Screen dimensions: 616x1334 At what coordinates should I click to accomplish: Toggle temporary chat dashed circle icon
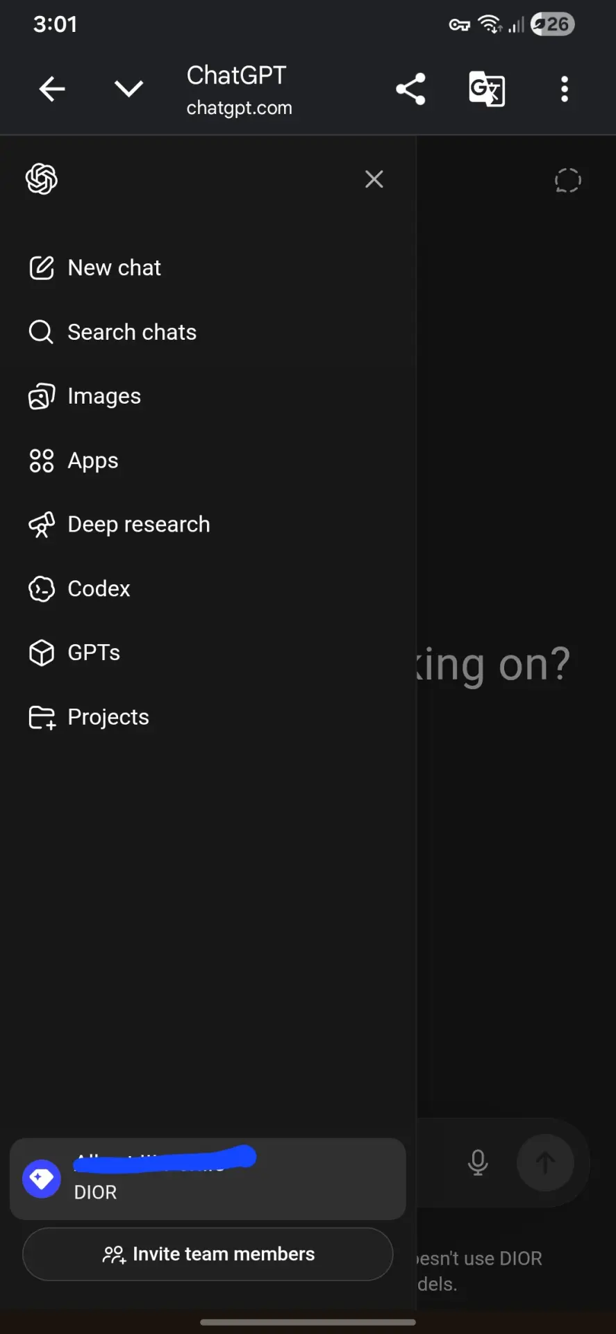(567, 180)
